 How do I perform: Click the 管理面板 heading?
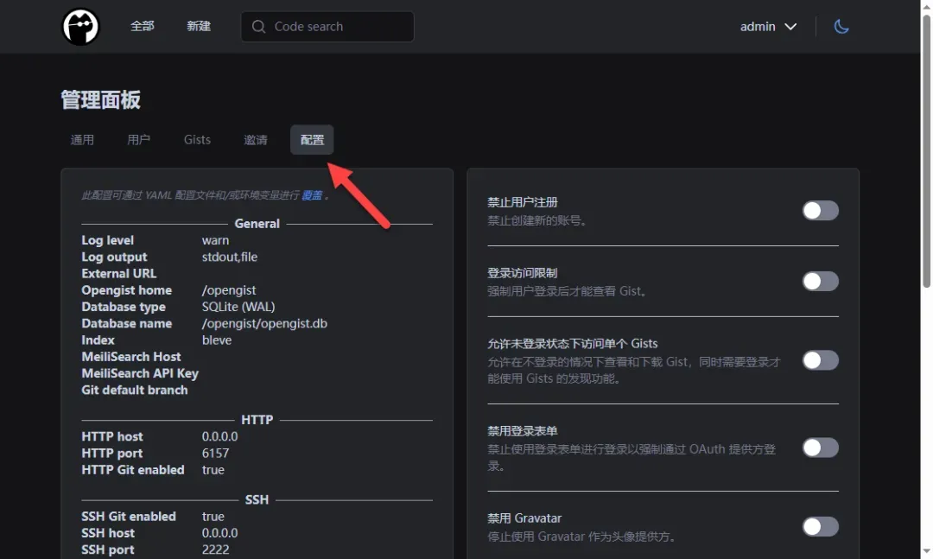[100, 100]
